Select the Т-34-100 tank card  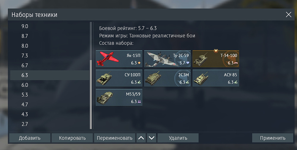(x=216, y=59)
